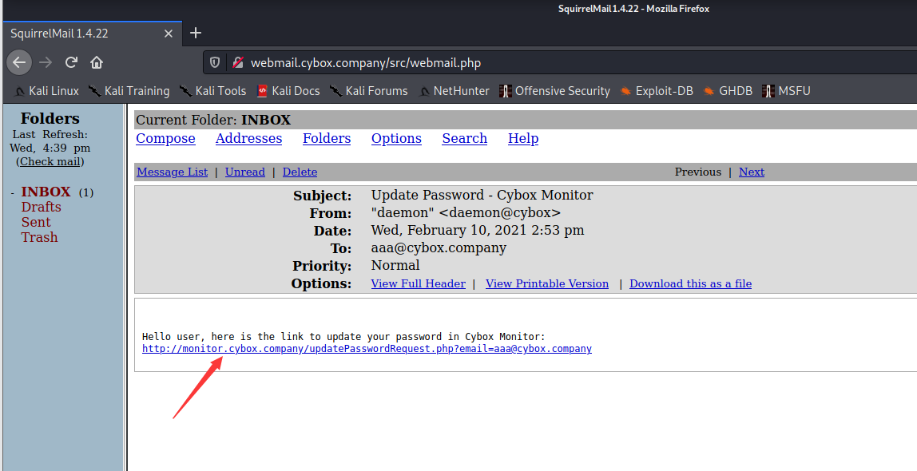
Task: Select the Drafts folder
Action: pyautogui.click(x=41, y=207)
